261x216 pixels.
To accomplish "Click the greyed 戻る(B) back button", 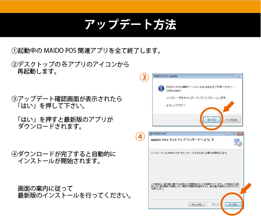I will 215,205.
